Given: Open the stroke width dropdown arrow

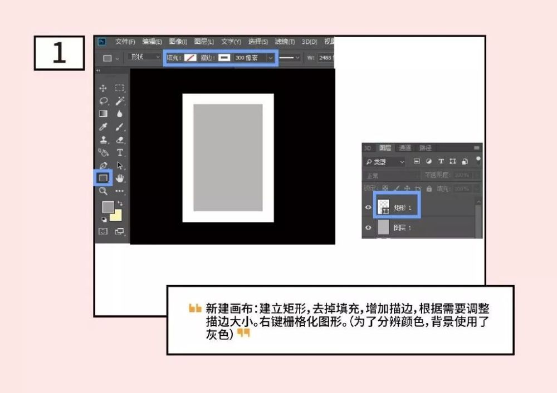Looking at the screenshot, I should (x=271, y=58).
